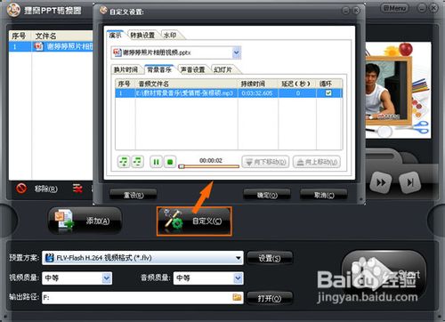Image resolution: width=445 pixels, height=322 pixels.
Task: Click the 自定义 customize button
Action: tap(194, 221)
